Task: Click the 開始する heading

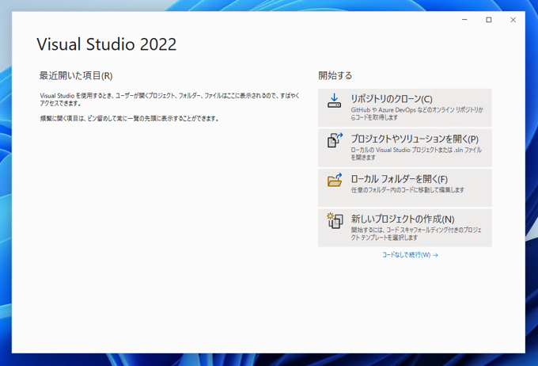Action: [335, 75]
